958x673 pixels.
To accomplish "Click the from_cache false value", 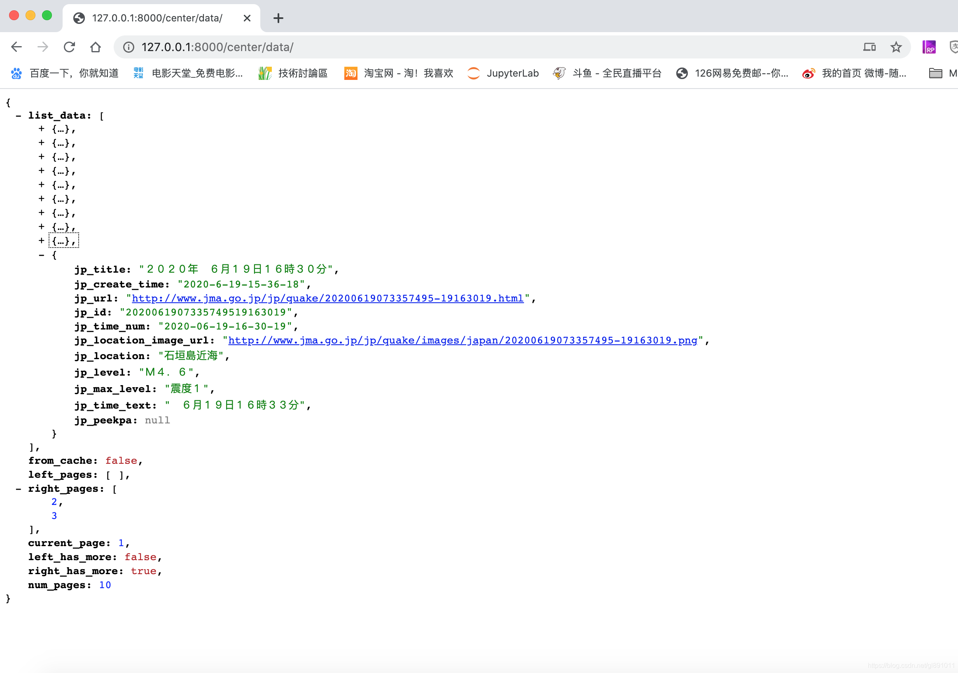I will pyautogui.click(x=121, y=460).
